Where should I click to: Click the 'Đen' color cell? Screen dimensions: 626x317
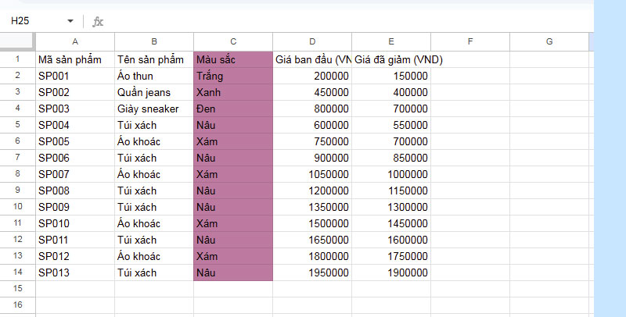[233, 109]
